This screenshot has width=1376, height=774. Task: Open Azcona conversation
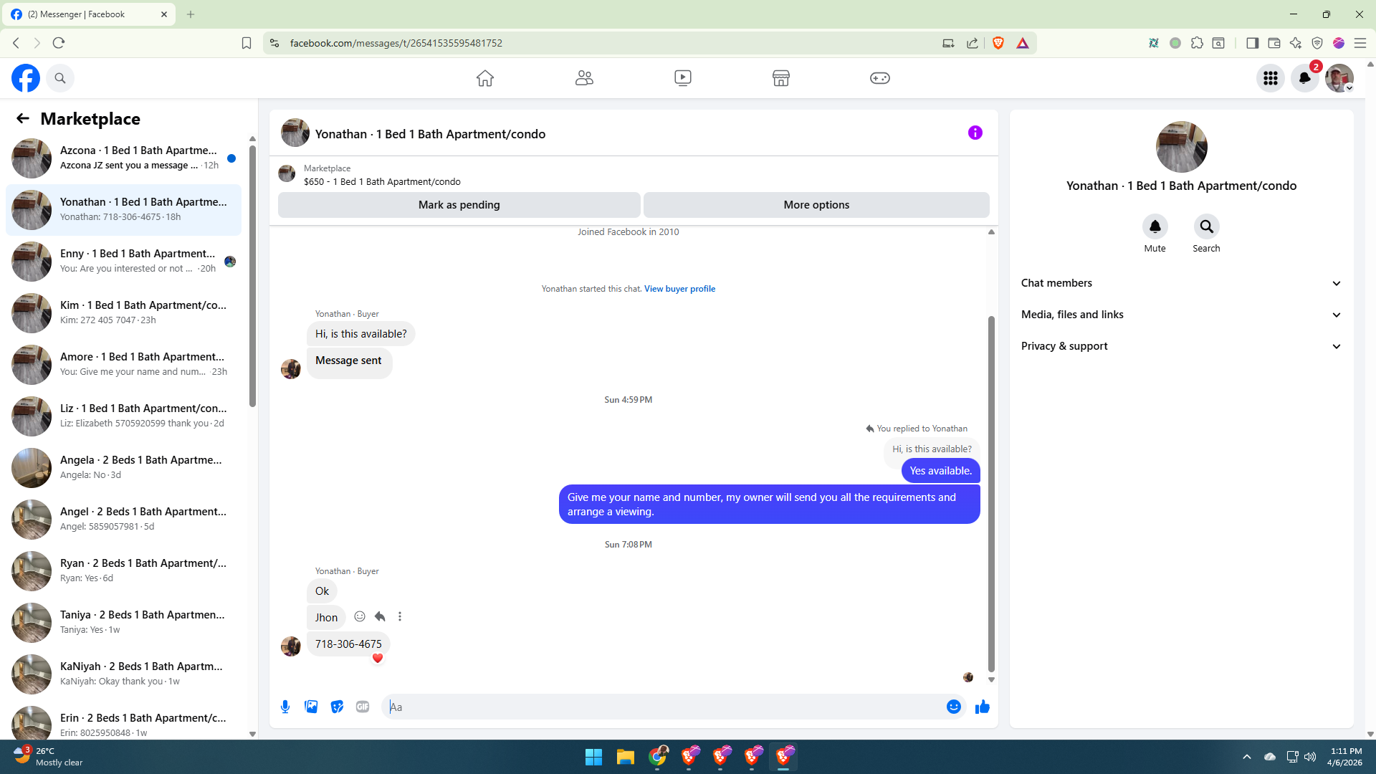point(123,158)
